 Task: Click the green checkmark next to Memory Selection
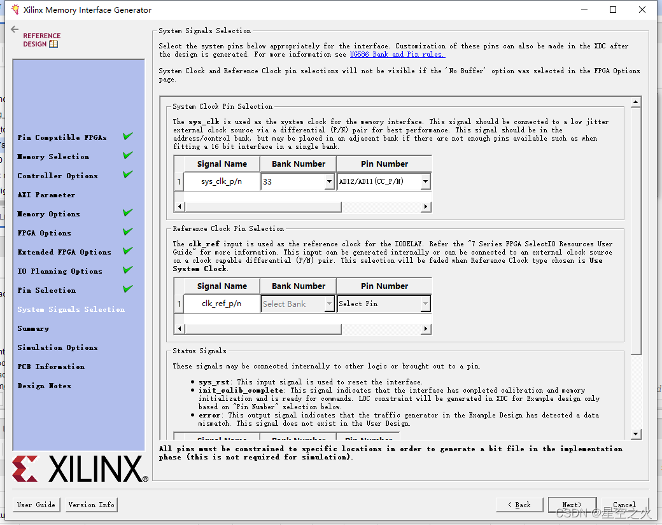(128, 155)
